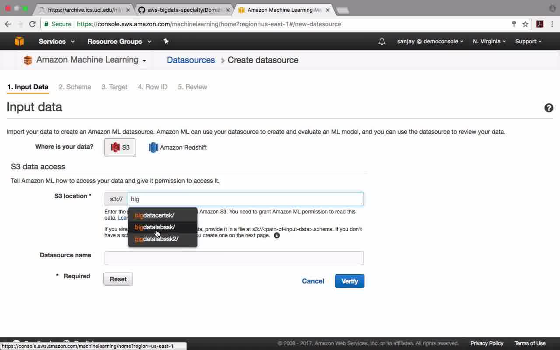Click the Cancel link
The image size is (560, 350).
(x=313, y=281)
